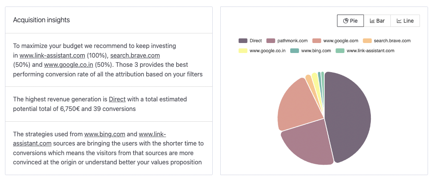Switch chart to Line view
The height and width of the screenshot is (182, 433).
click(x=405, y=21)
